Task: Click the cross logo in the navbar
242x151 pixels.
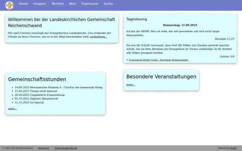Action: click(9, 5)
